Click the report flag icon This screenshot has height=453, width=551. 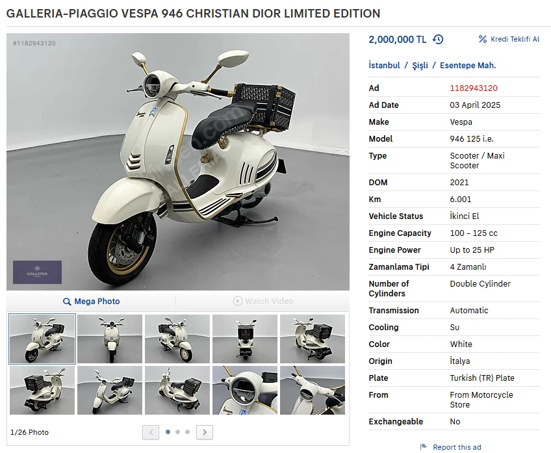coord(424,447)
